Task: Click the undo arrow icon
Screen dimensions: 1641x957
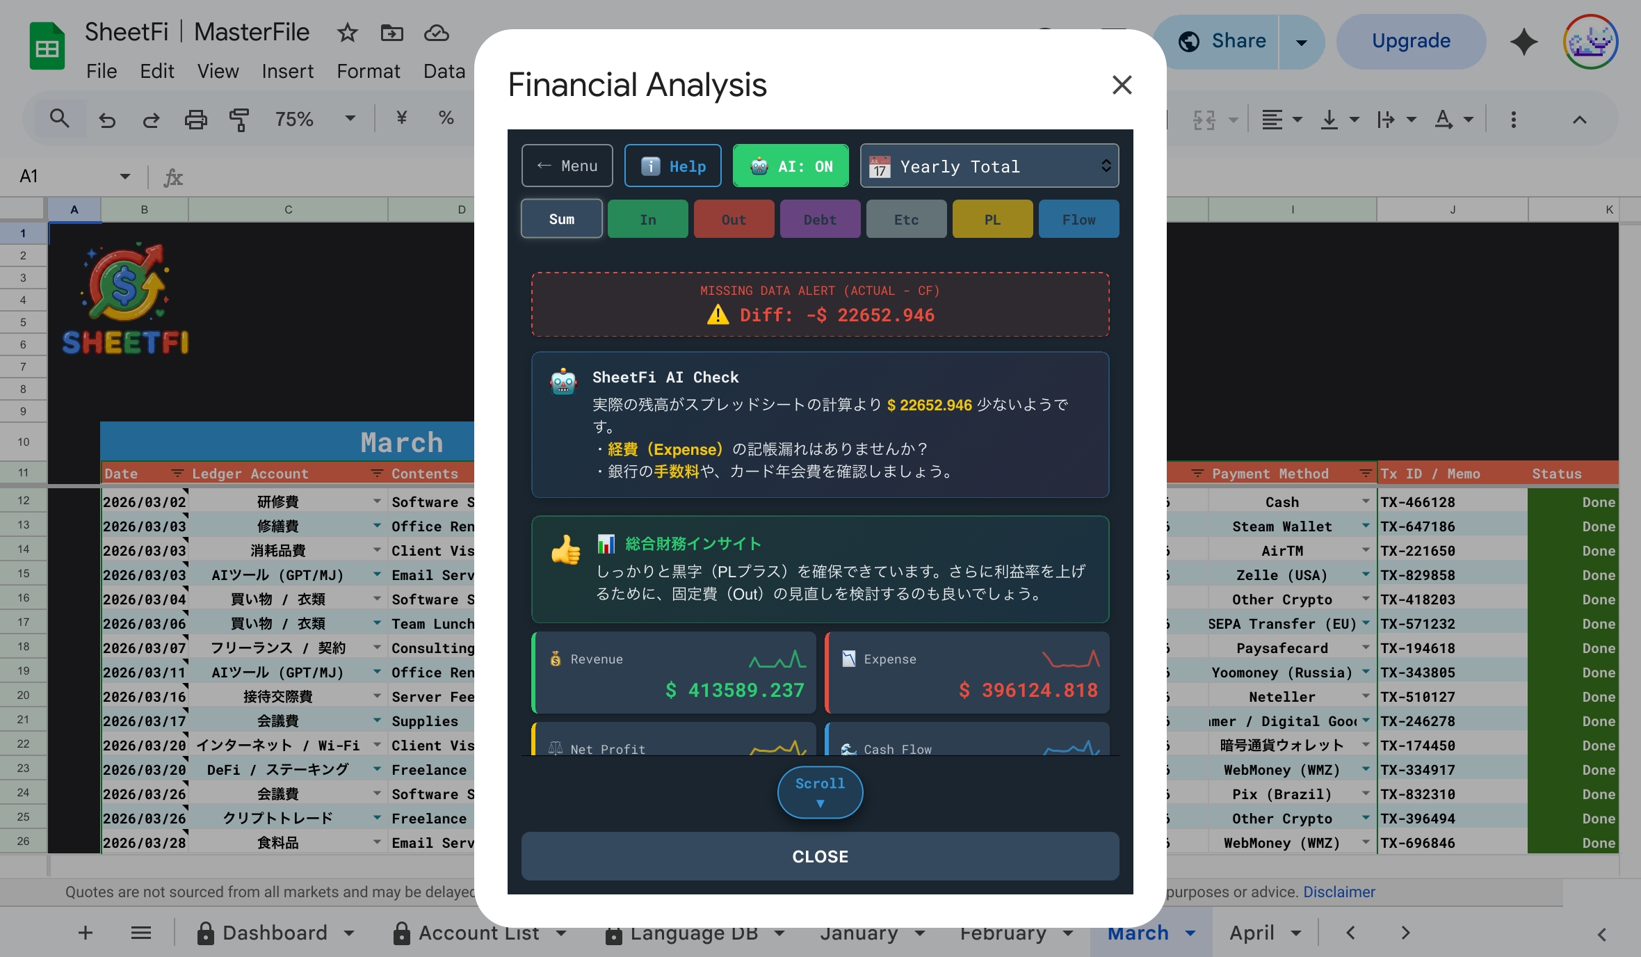Action: click(x=106, y=120)
